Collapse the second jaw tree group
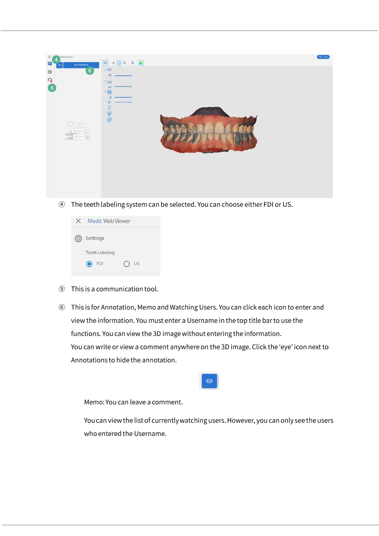Image resolution: width=379 pixels, height=536 pixels. tap(105, 81)
